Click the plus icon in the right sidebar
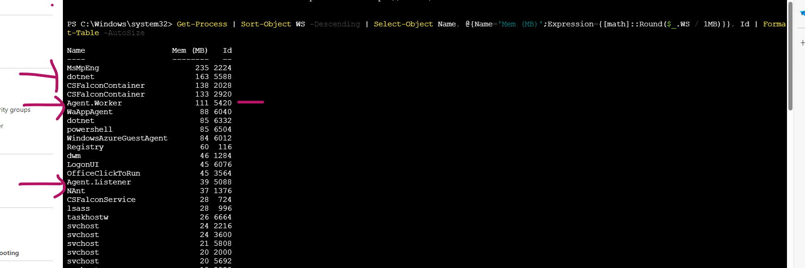The width and height of the screenshot is (805, 268). (802, 43)
